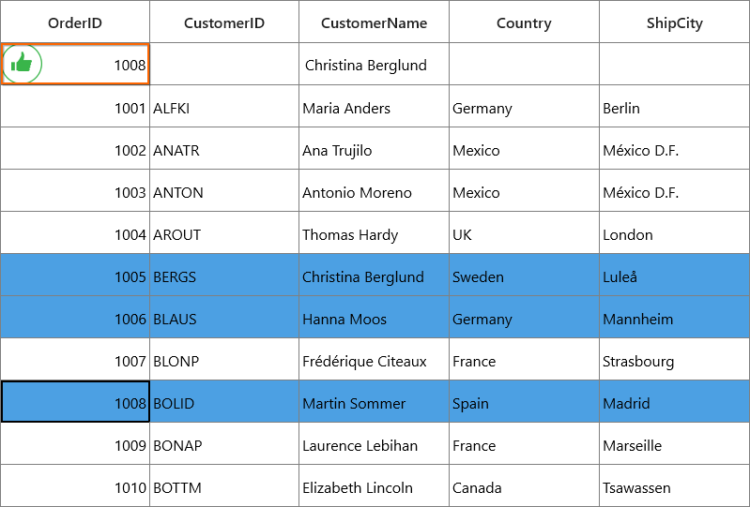Click the green thumbs-up icon
Viewport: 750px width, 507px height.
point(22,64)
